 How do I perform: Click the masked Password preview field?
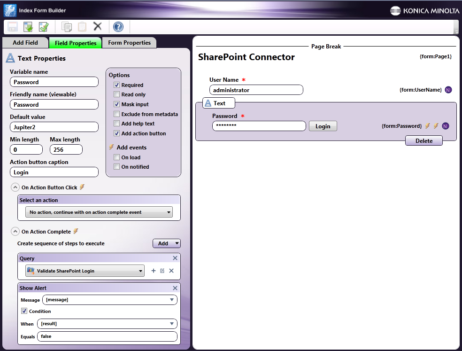pos(259,126)
